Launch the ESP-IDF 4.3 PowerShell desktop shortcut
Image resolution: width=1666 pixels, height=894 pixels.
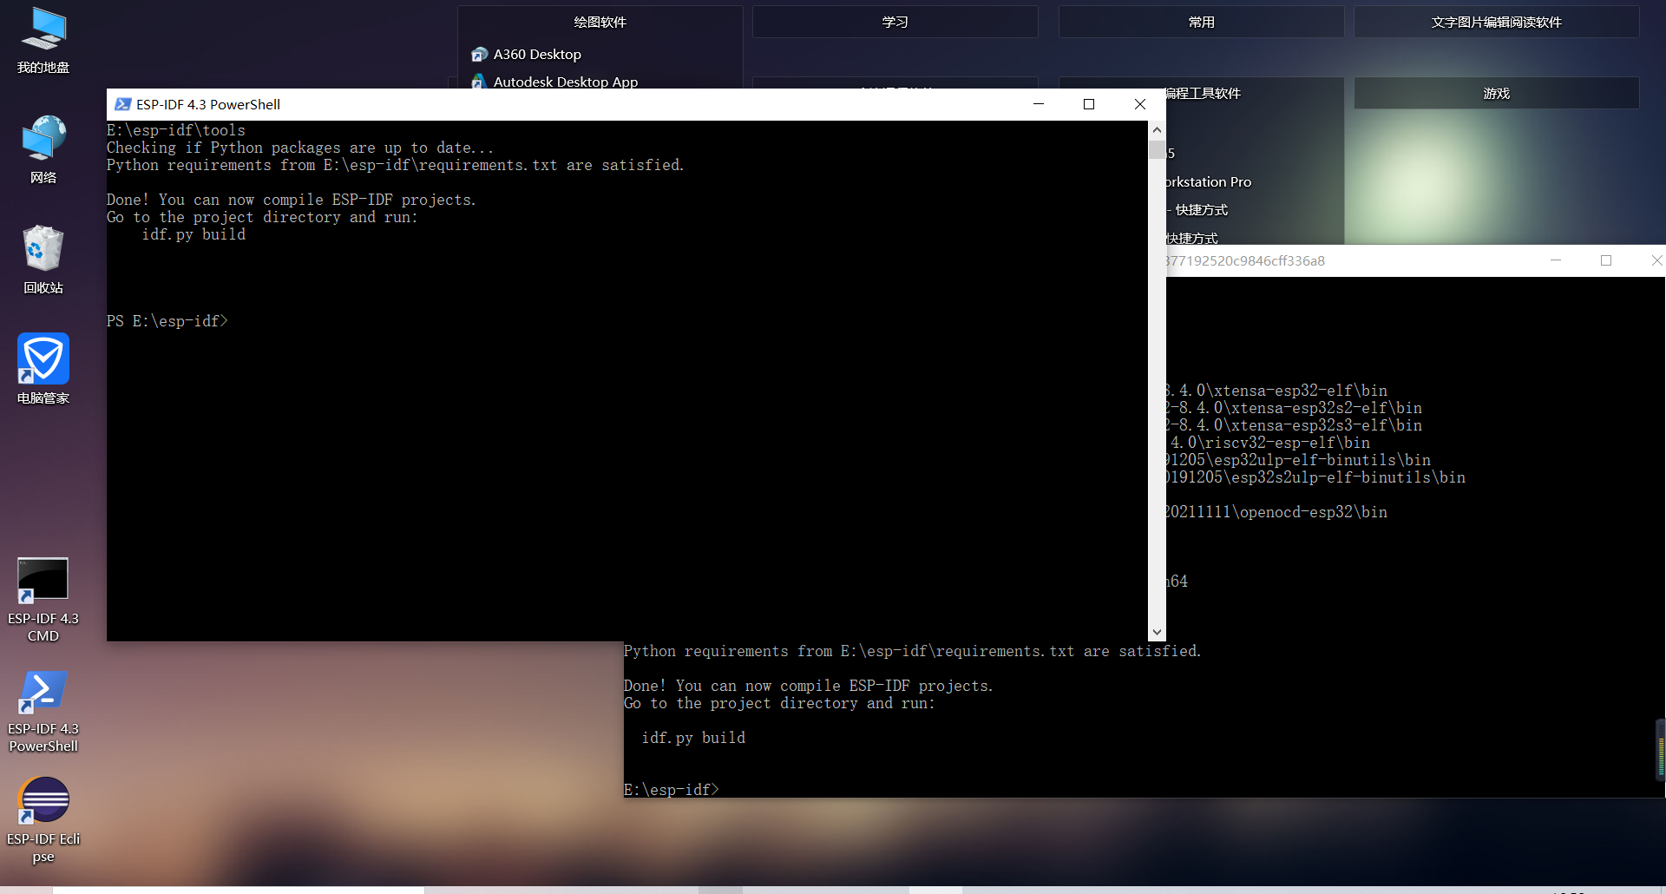point(43,711)
